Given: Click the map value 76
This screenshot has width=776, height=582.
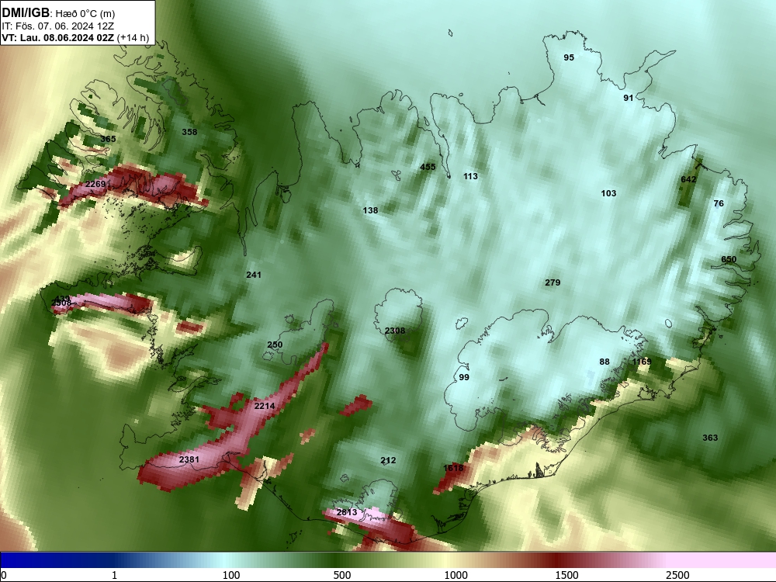Looking at the screenshot, I should pyautogui.click(x=719, y=203).
